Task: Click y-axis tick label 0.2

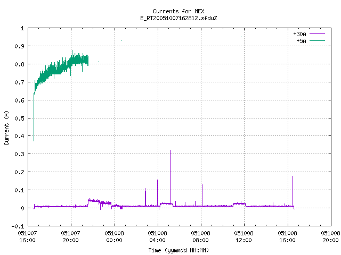Action: tap(19, 172)
